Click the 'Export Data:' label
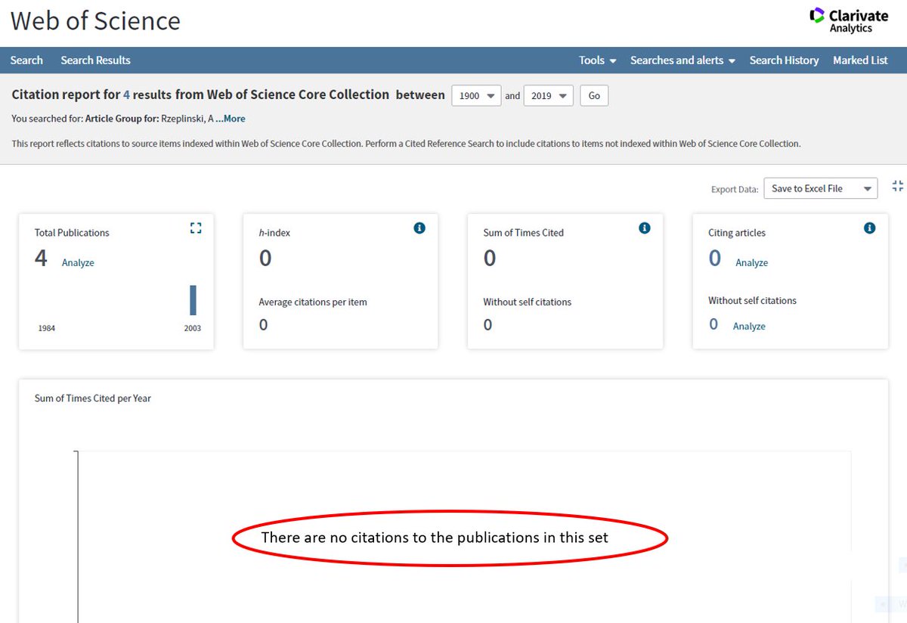The width and height of the screenshot is (907, 623). pyautogui.click(x=735, y=189)
